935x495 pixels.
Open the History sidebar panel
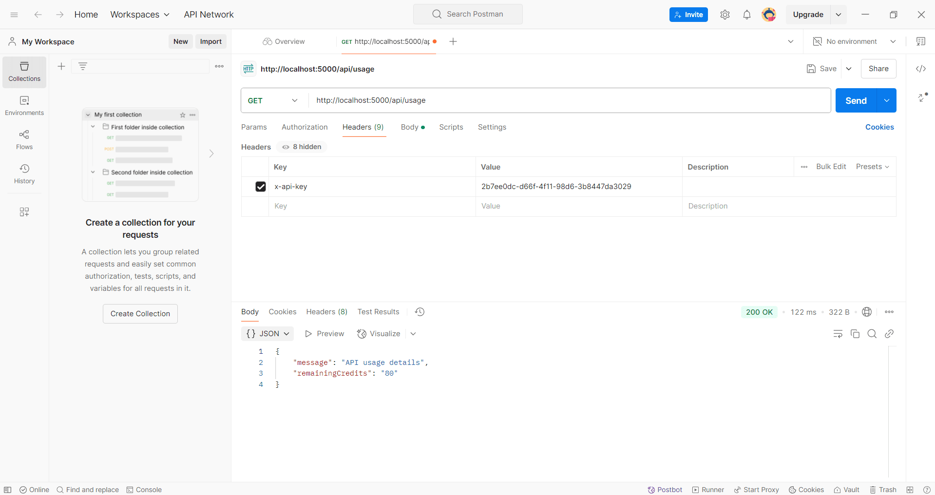tap(24, 174)
